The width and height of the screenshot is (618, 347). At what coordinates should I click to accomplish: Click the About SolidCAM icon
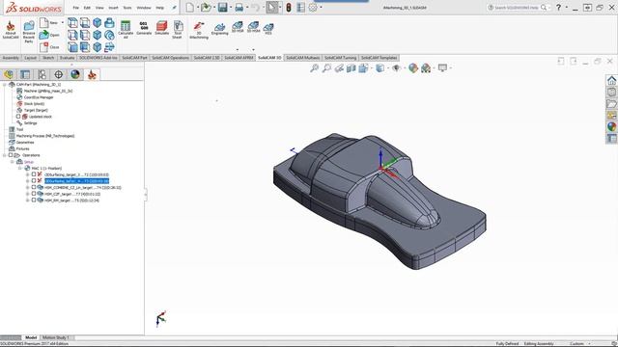(11, 30)
